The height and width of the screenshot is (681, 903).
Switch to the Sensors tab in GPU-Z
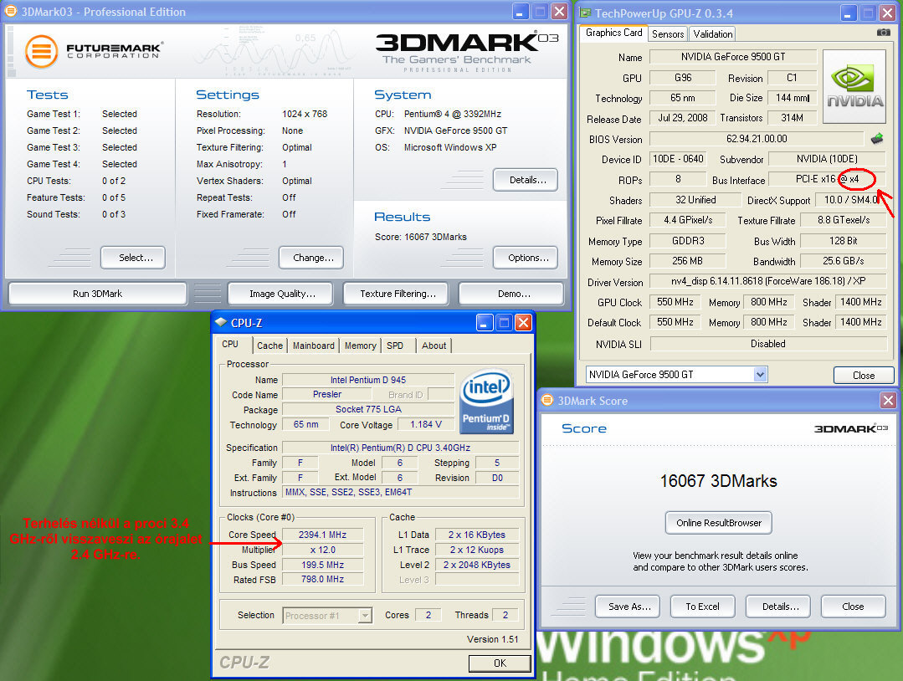point(668,34)
